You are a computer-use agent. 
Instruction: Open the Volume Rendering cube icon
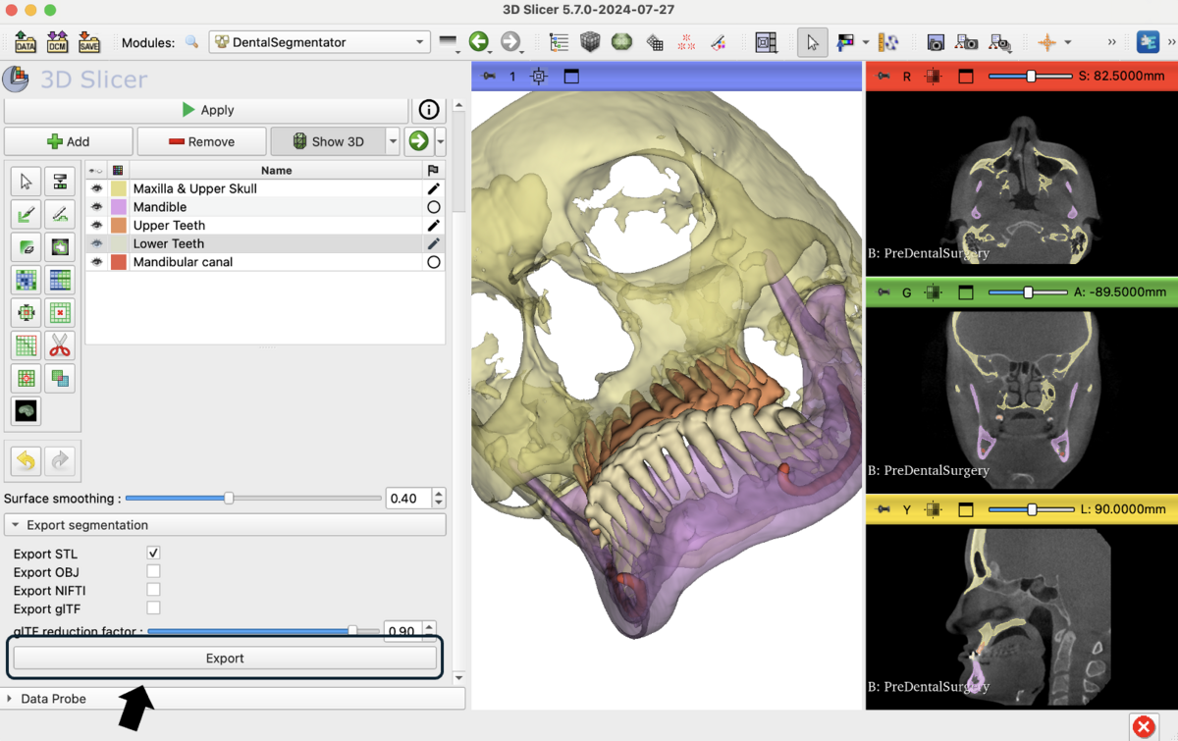(590, 42)
